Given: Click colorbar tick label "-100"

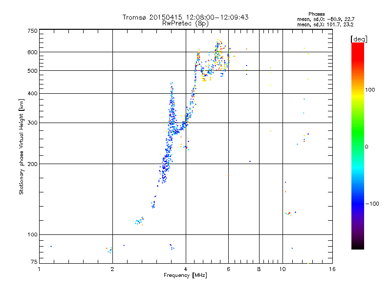Looking at the screenshot, I should (372, 204).
